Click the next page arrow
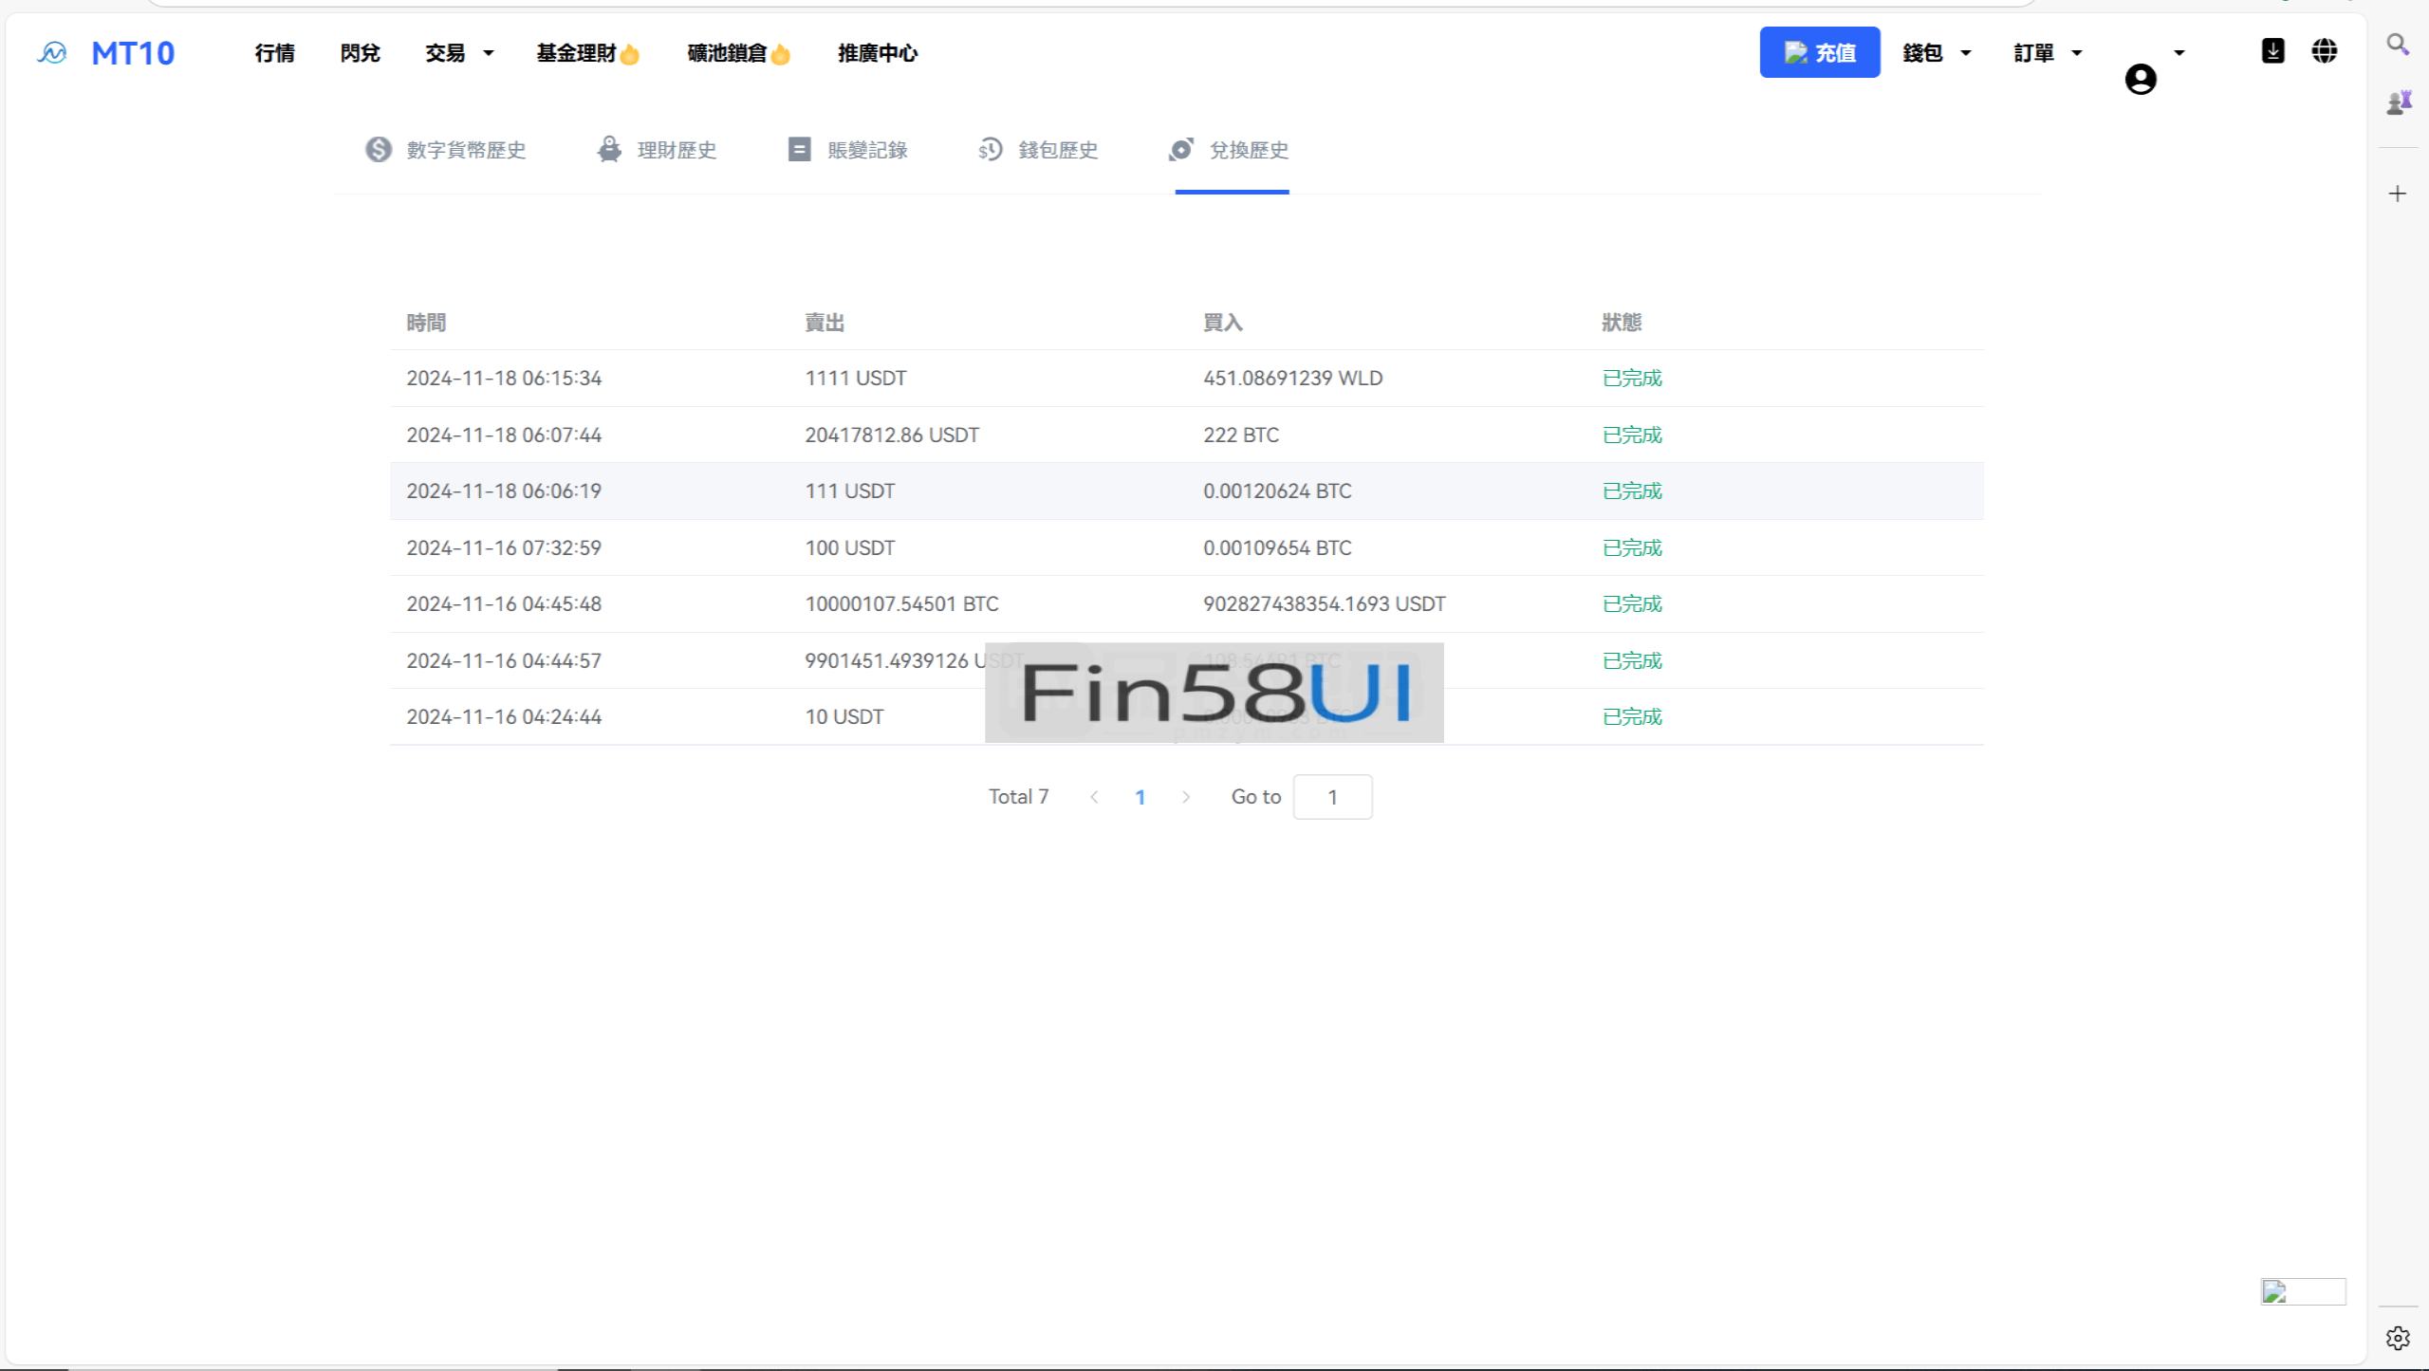The width and height of the screenshot is (2429, 1371). tap(1185, 797)
